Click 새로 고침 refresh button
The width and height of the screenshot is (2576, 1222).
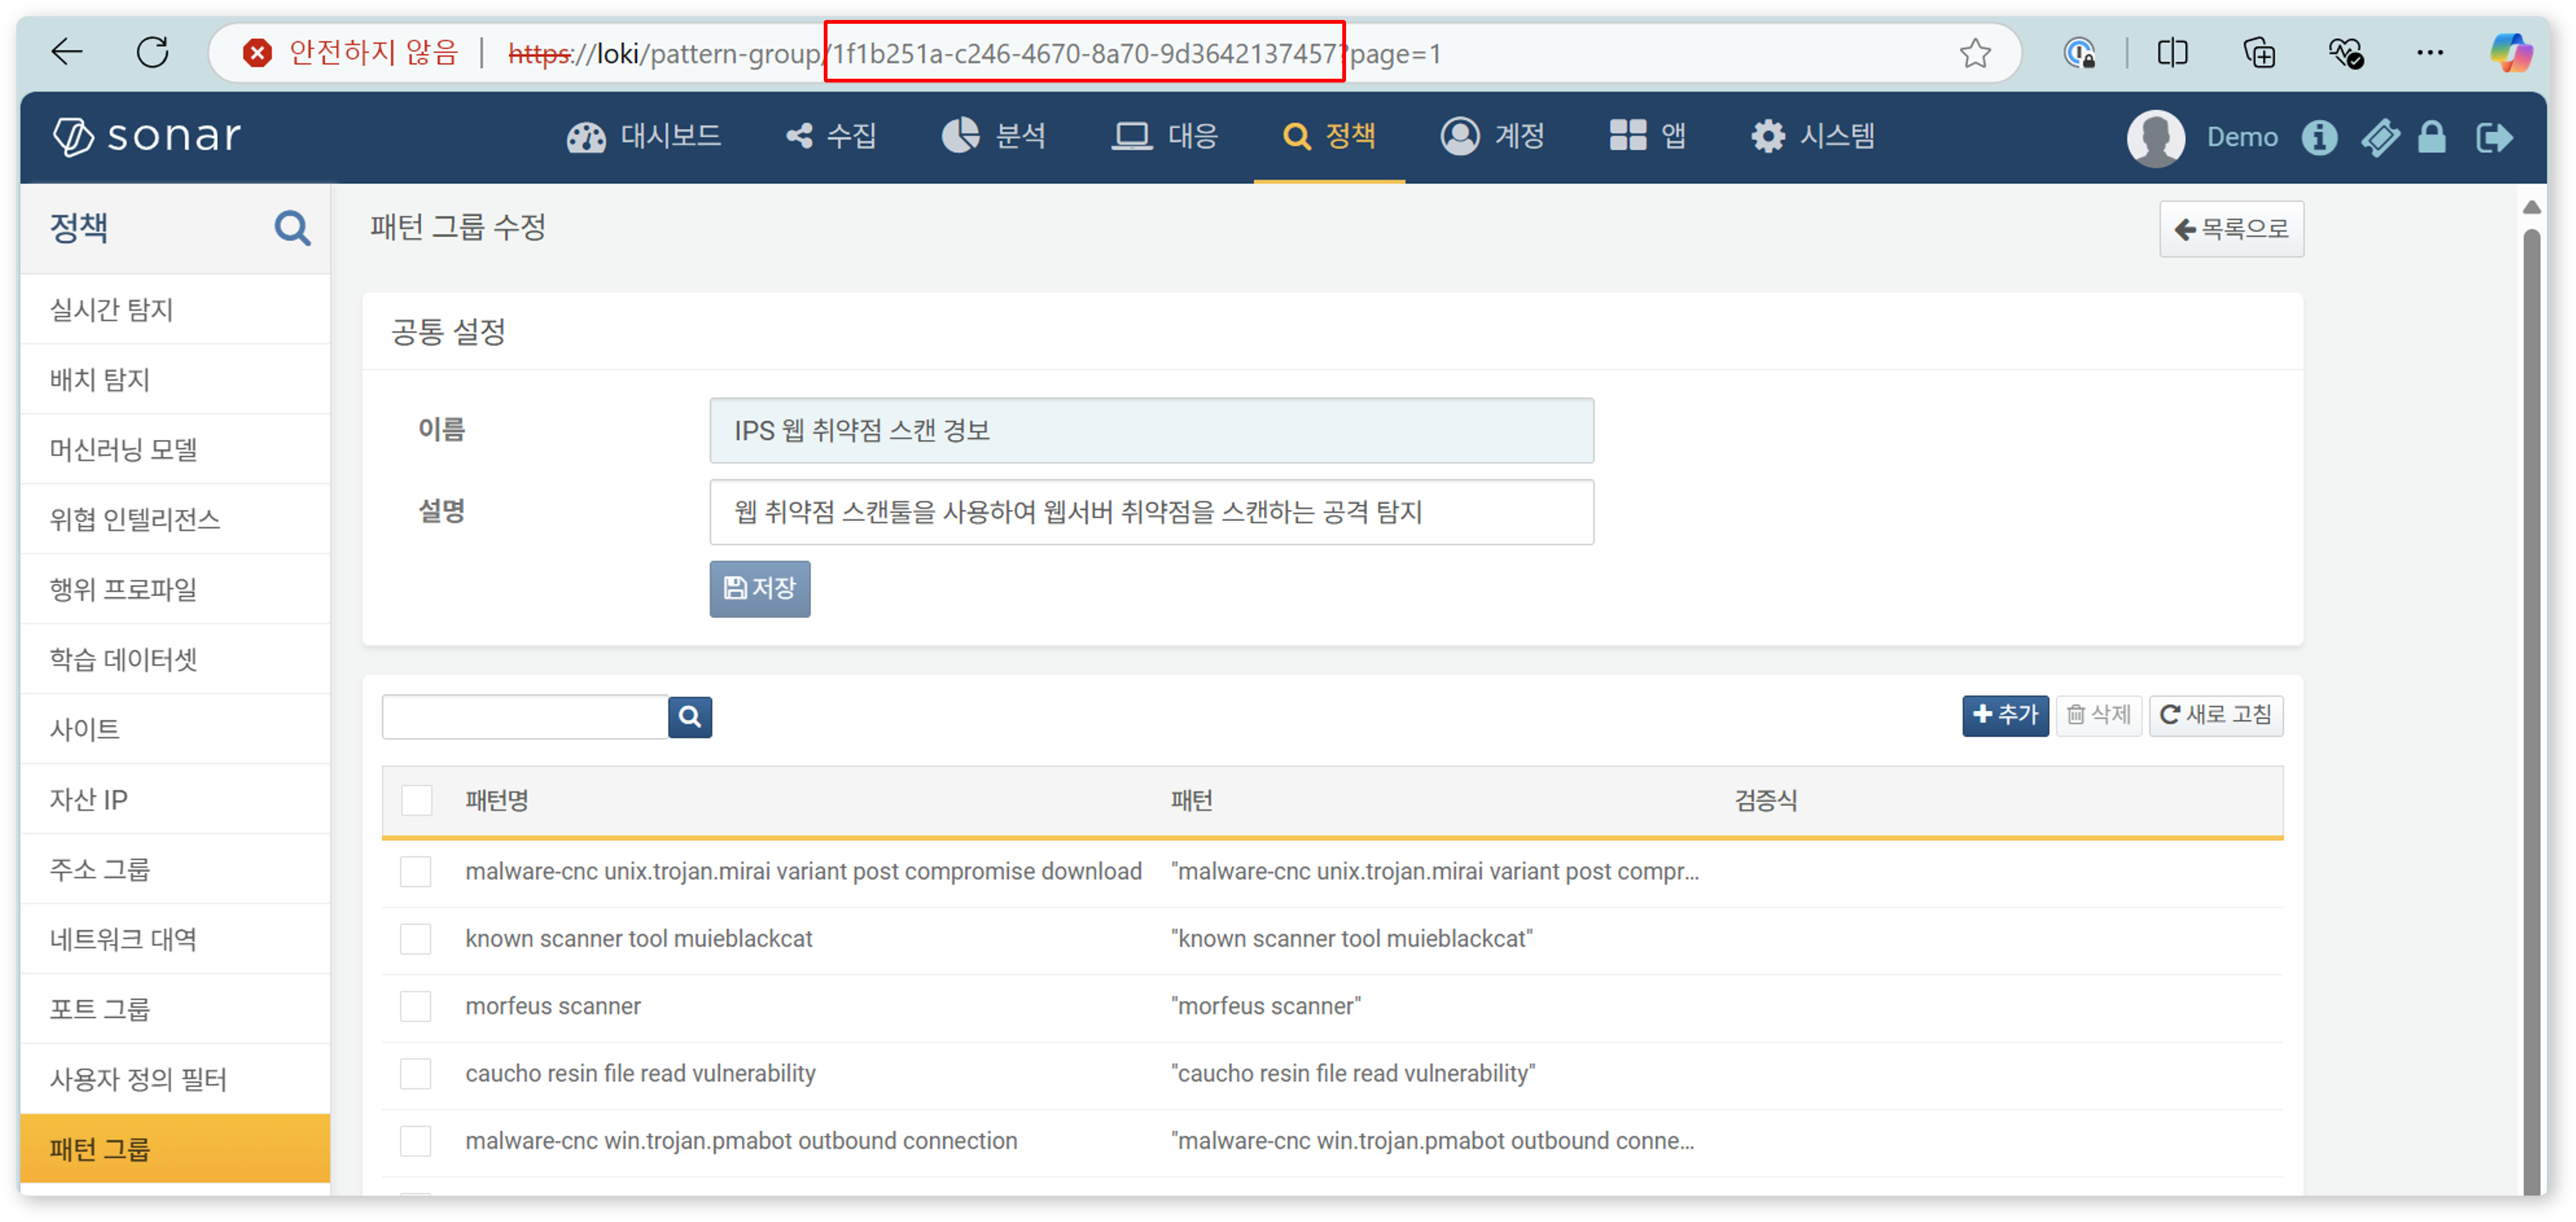2216,716
